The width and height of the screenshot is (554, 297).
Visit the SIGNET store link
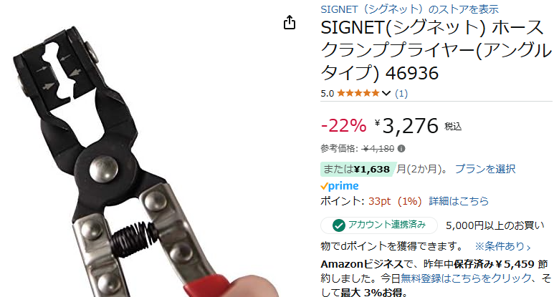click(x=409, y=9)
